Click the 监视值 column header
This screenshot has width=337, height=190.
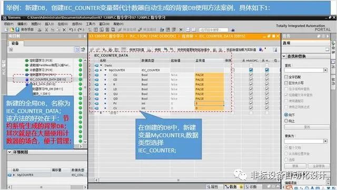coord(209,61)
